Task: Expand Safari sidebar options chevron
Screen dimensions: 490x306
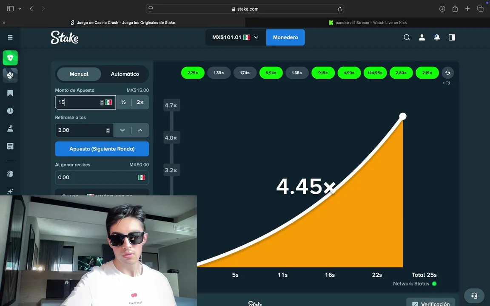Action: coord(20,9)
